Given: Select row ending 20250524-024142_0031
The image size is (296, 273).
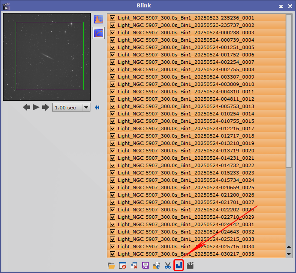Looking at the screenshot, I should click(x=196, y=224).
